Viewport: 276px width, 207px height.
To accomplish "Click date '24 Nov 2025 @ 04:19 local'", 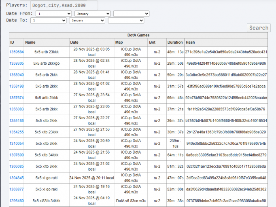I will click(91, 201).
